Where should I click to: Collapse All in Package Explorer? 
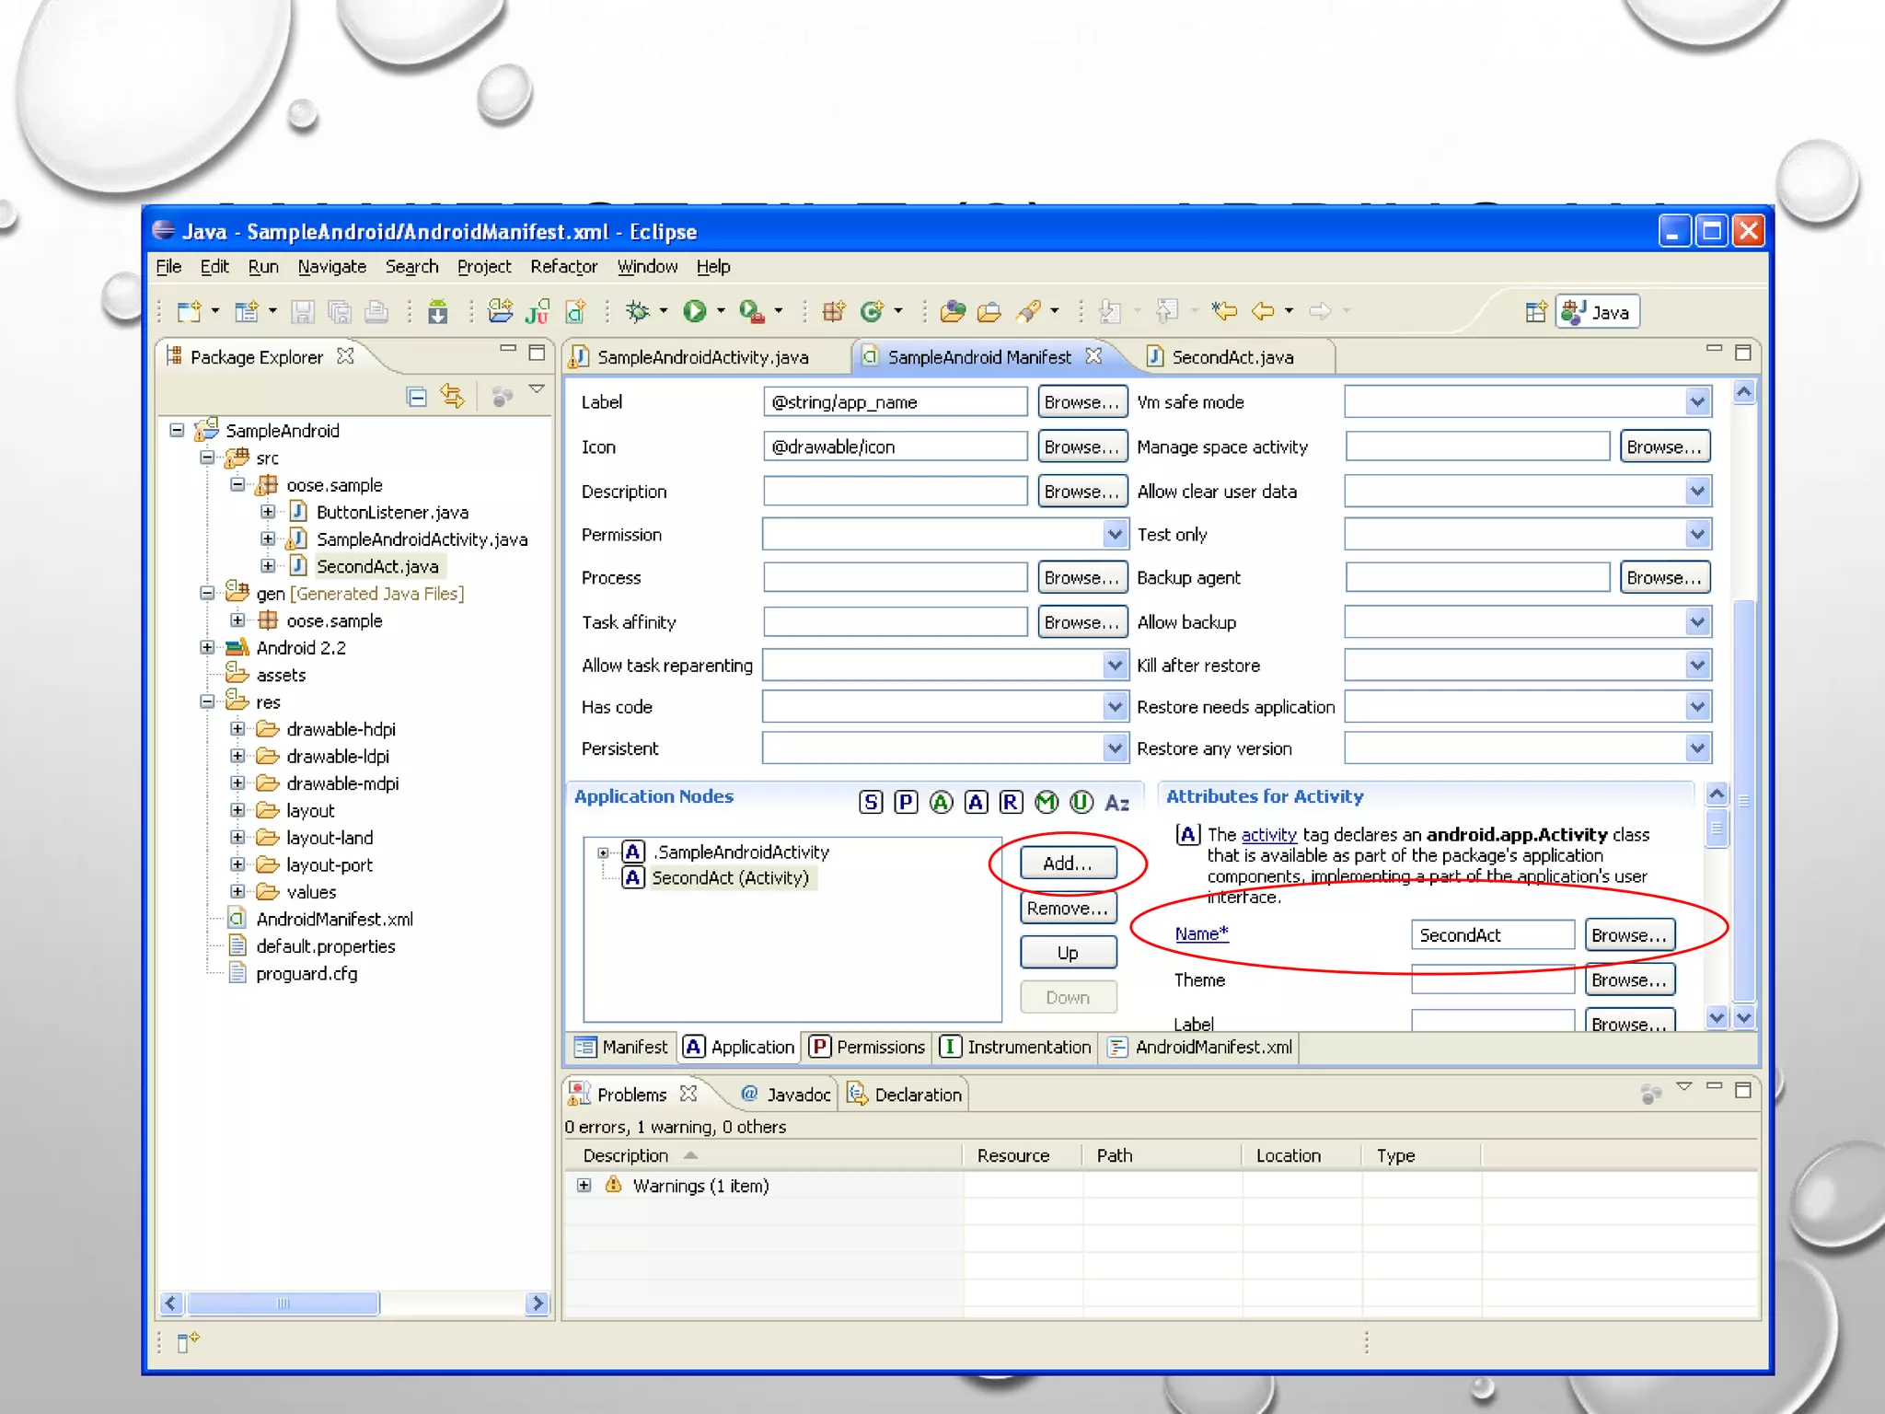pyautogui.click(x=417, y=397)
